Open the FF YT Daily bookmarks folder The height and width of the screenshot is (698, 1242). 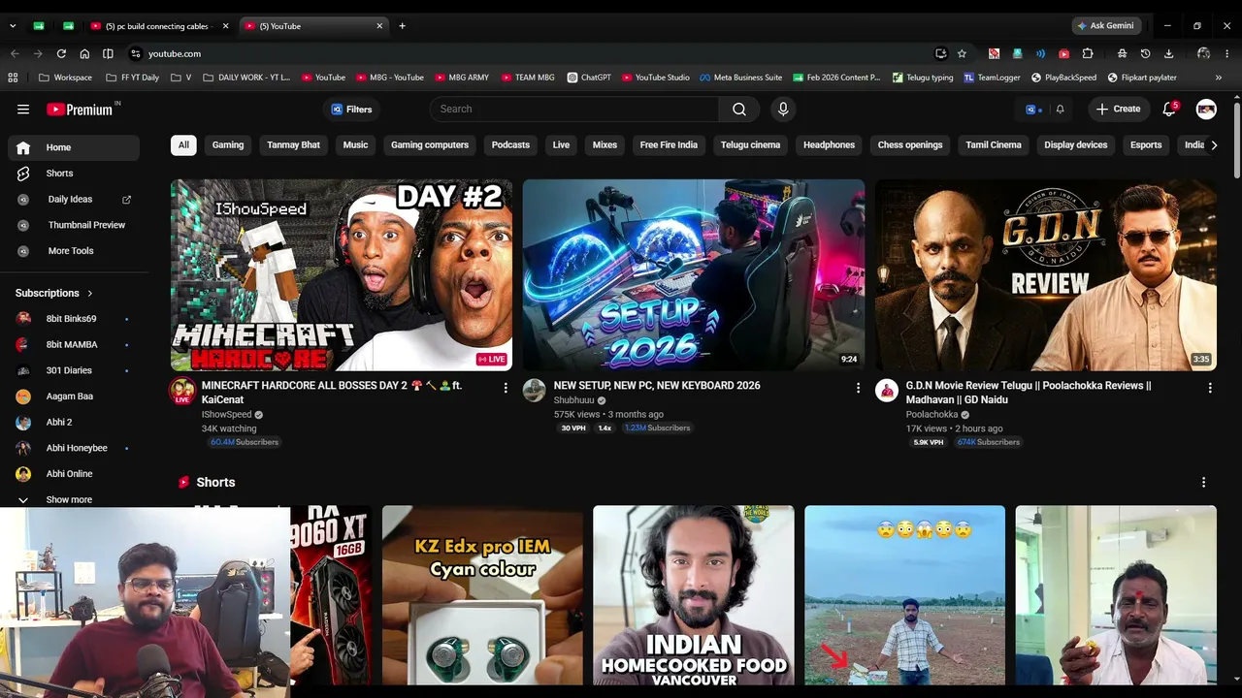pyautogui.click(x=133, y=78)
